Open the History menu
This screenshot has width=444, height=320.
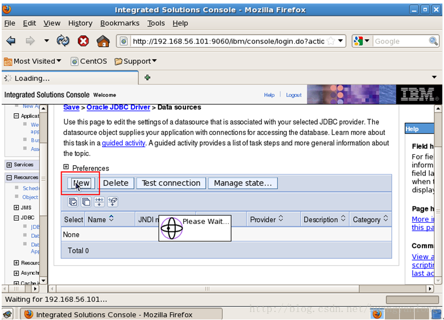click(80, 23)
